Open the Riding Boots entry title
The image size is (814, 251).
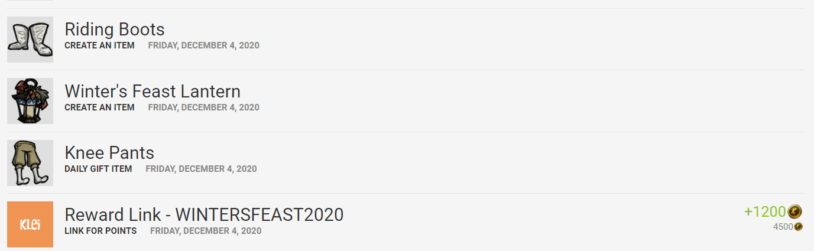click(115, 29)
